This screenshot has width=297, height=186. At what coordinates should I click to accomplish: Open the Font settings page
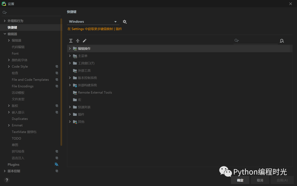[15, 53]
